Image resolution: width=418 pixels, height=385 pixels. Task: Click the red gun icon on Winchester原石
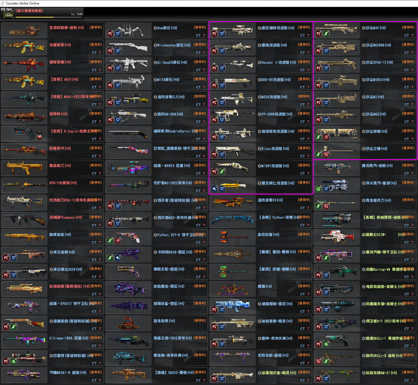click(110, 51)
